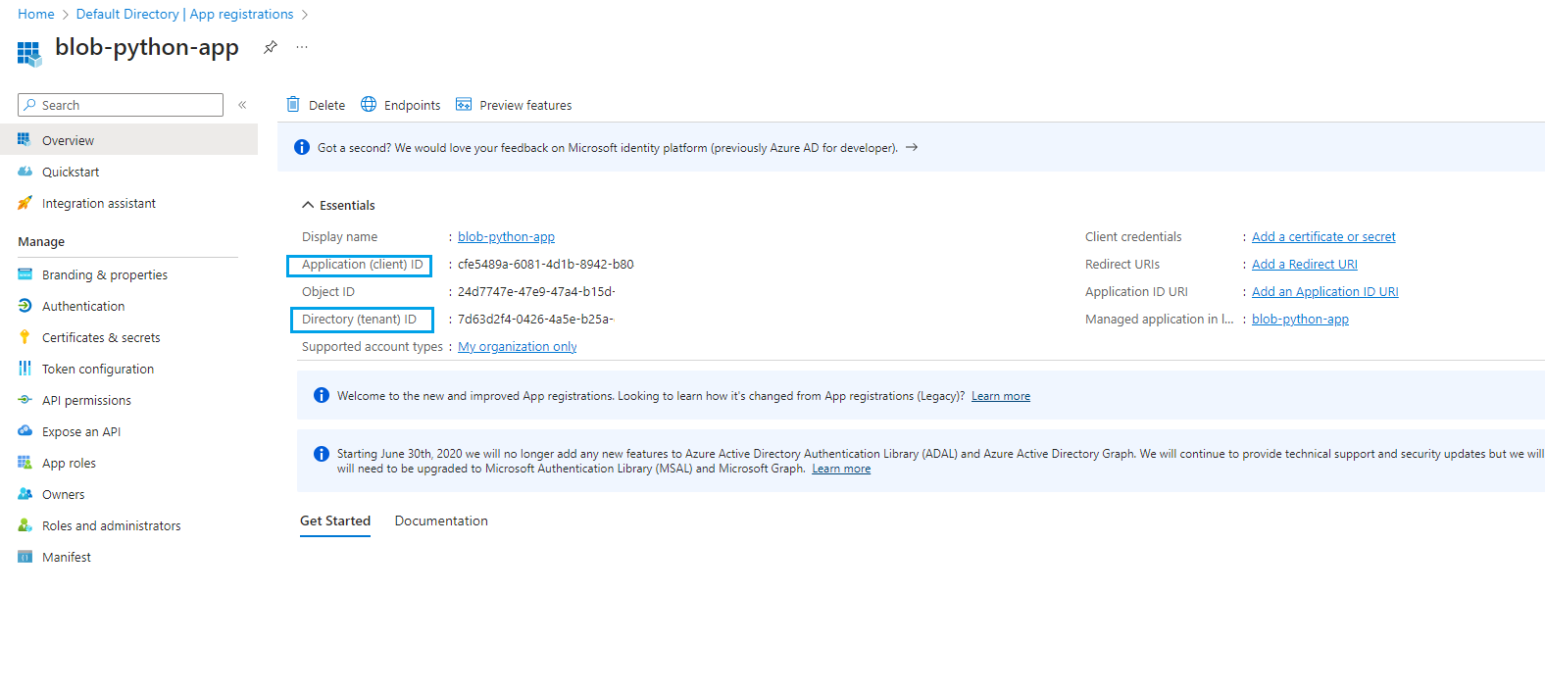The width and height of the screenshot is (1545, 694).
Task: Open the Manifest editor
Action: click(x=67, y=557)
